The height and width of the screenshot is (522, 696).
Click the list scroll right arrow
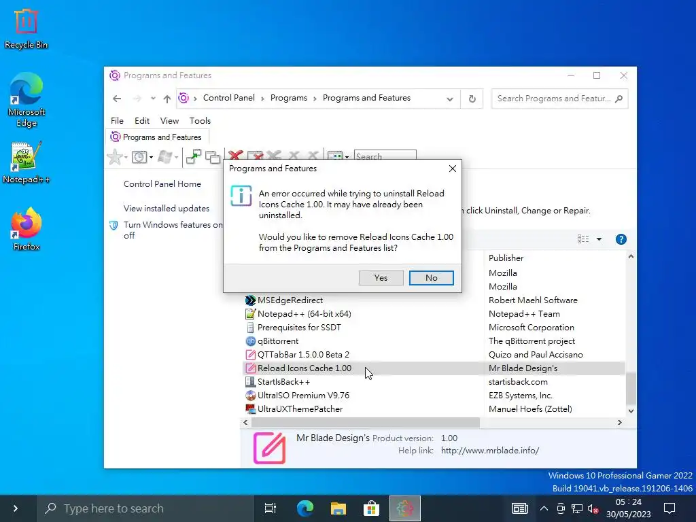620,423
